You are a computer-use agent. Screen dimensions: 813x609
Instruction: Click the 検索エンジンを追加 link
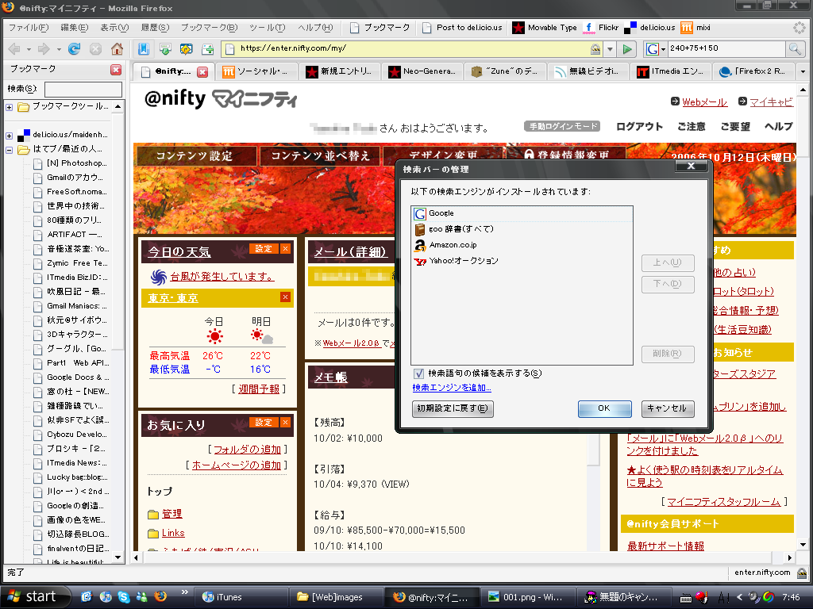coord(452,388)
